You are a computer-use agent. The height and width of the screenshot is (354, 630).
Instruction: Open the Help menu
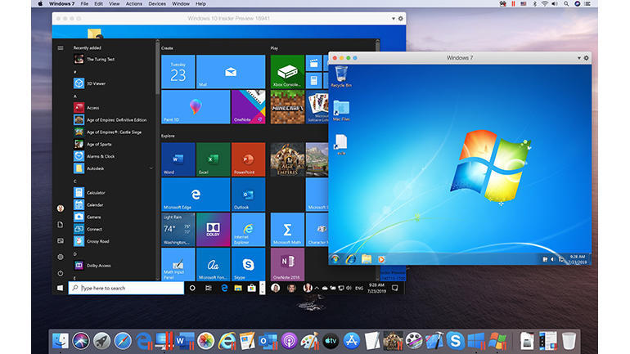click(x=201, y=3)
